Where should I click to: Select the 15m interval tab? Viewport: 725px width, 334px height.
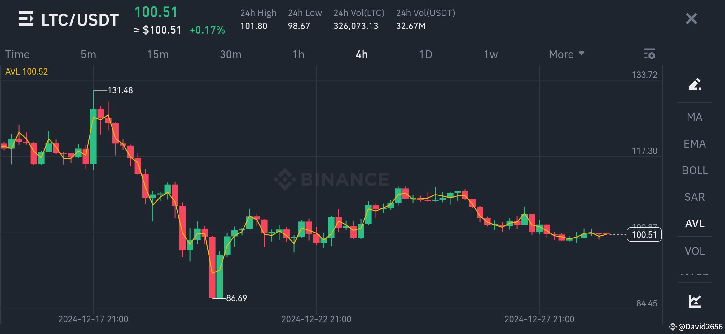(158, 54)
